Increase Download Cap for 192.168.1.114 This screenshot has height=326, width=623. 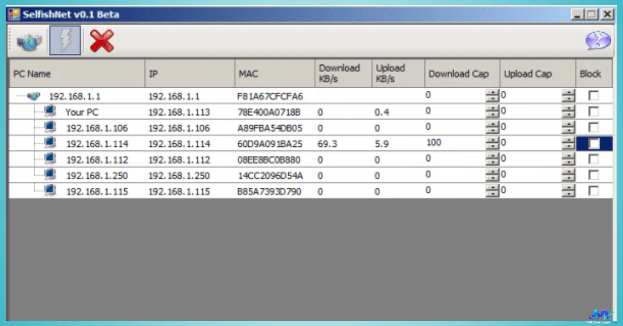tap(492, 140)
